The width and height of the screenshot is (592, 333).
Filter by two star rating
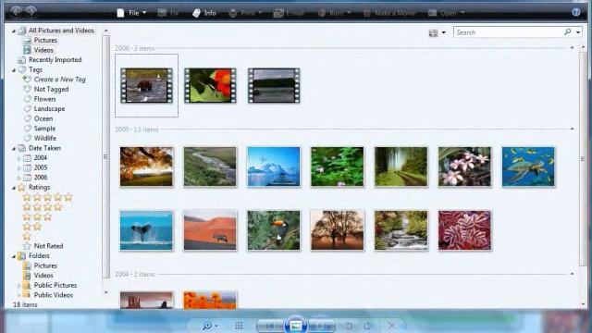click(31, 227)
